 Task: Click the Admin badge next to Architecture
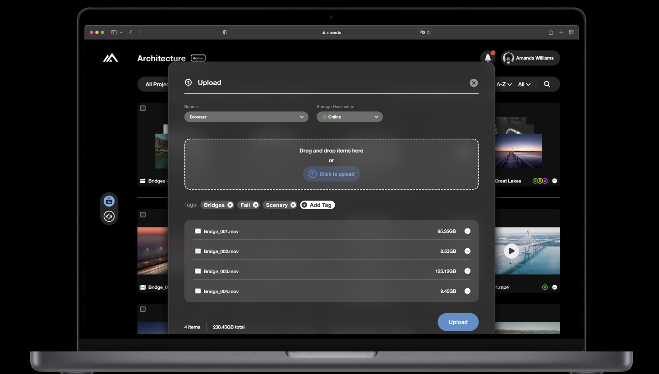pyautogui.click(x=198, y=58)
